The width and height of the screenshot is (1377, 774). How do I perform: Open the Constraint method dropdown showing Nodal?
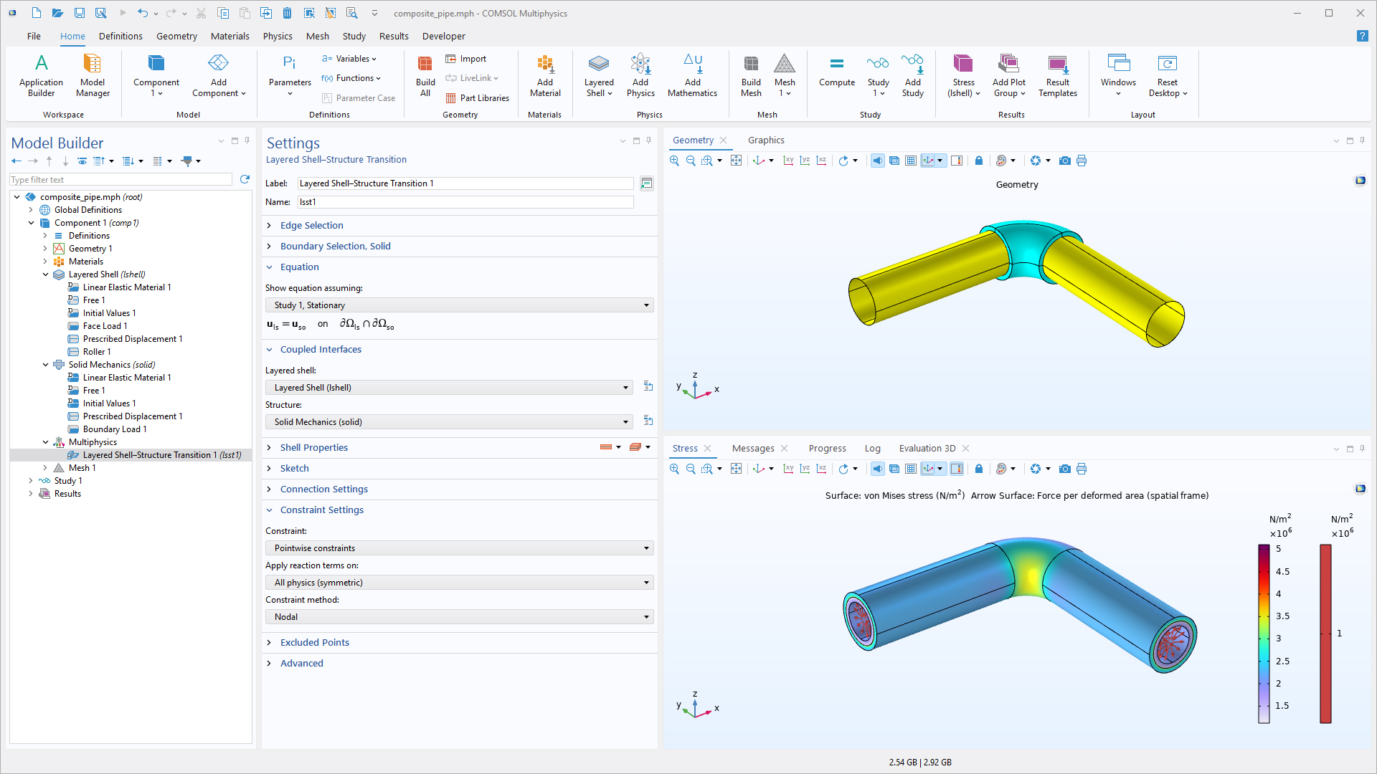tap(459, 617)
